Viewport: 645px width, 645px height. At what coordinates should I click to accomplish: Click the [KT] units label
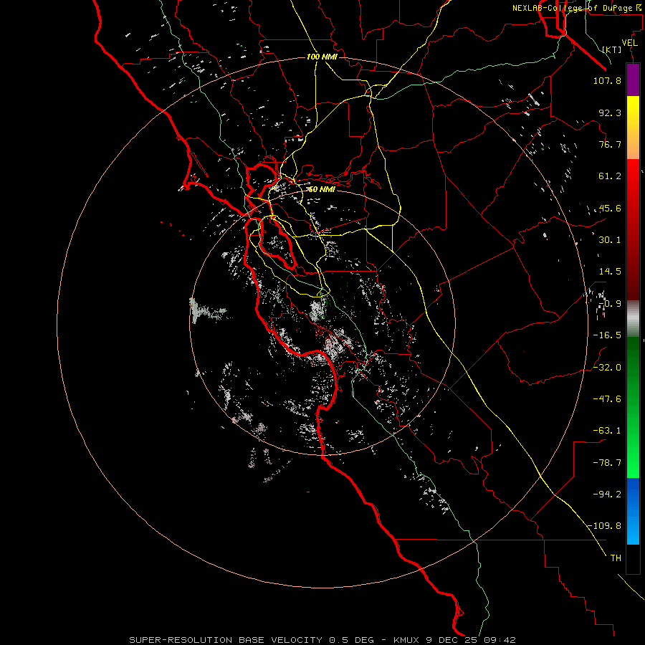click(612, 49)
